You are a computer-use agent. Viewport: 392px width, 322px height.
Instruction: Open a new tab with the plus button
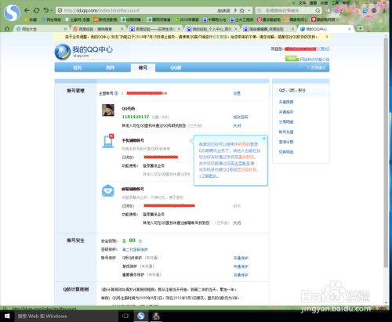(x=360, y=28)
